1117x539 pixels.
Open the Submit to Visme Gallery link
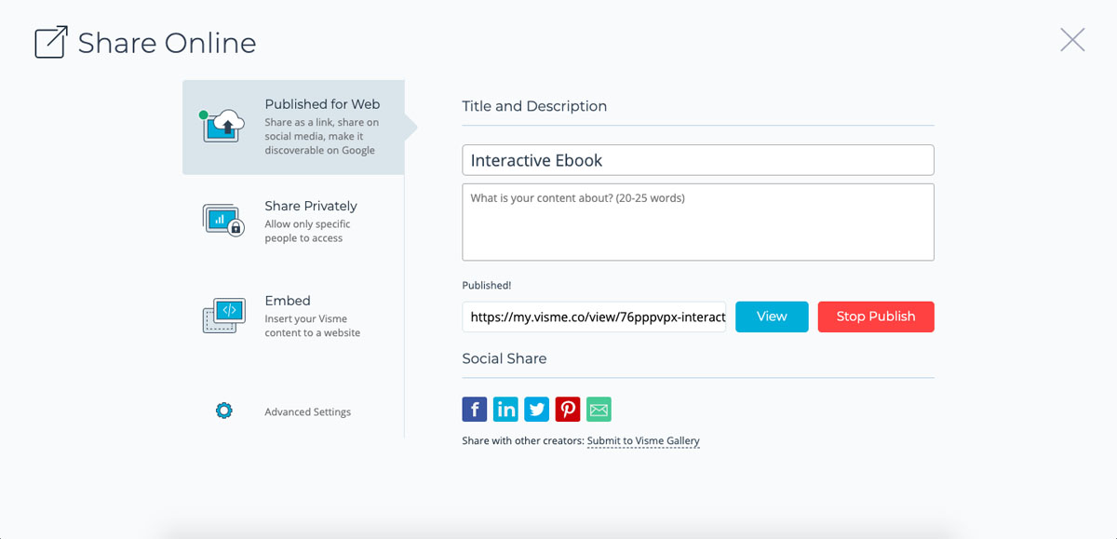(642, 441)
